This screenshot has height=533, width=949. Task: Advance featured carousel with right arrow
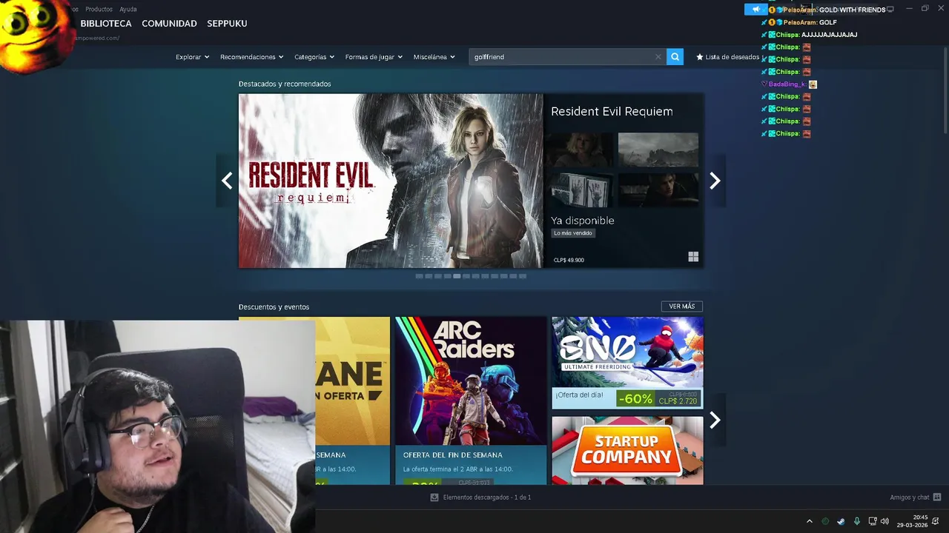click(715, 181)
